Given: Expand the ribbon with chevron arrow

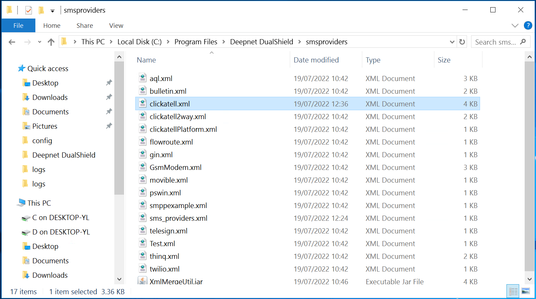Looking at the screenshot, I should (x=515, y=25).
